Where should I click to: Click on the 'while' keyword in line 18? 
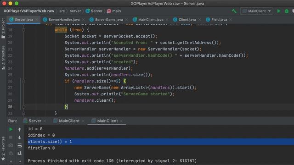pos(61,30)
